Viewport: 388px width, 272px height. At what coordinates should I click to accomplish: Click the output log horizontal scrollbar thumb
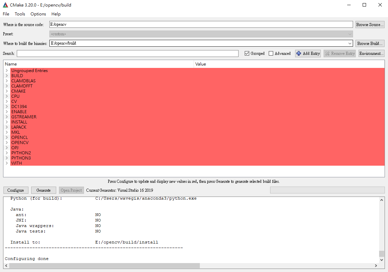pos(105,265)
